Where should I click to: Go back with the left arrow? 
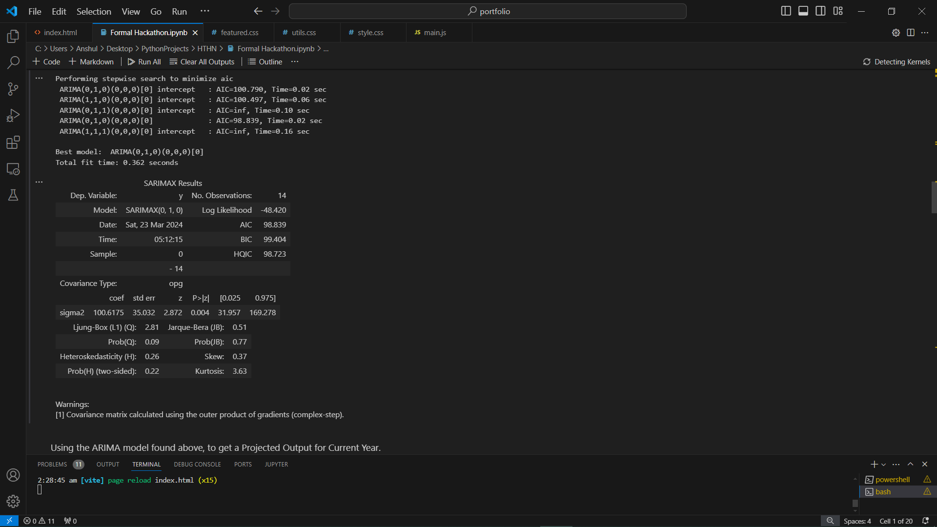(x=258, y=11)
